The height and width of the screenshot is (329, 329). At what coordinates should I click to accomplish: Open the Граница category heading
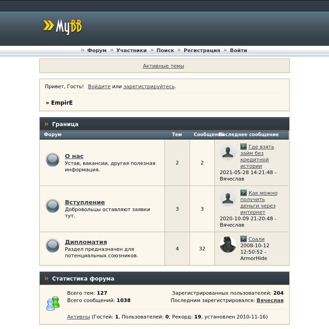coord(65,124)
